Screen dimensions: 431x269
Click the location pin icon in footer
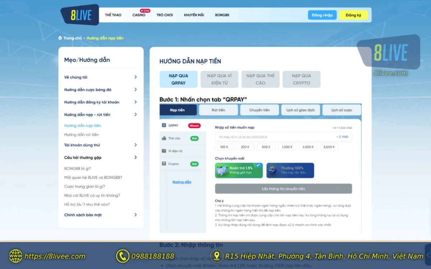coord(217,256)
